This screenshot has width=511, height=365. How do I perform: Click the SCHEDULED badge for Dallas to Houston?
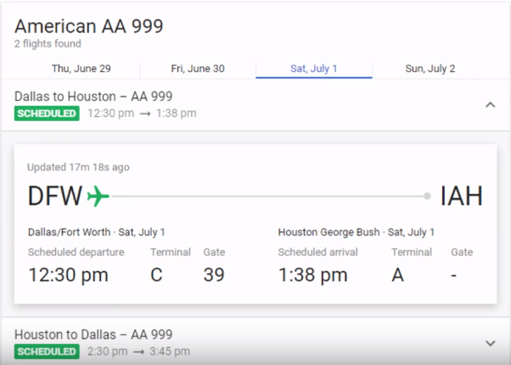pos(47,113)
